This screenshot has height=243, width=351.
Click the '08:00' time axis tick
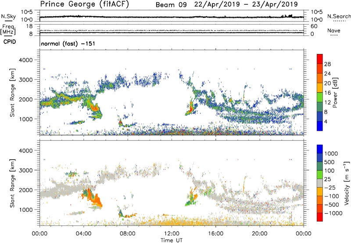[128, 234]
